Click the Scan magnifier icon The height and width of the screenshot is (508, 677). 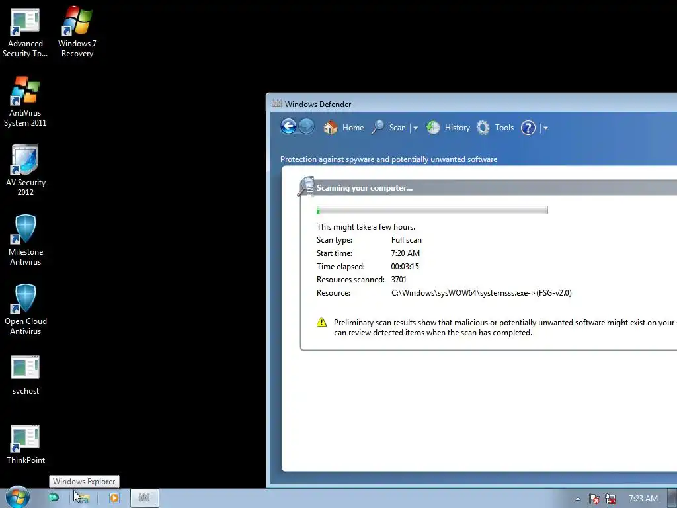pos(378,128)
